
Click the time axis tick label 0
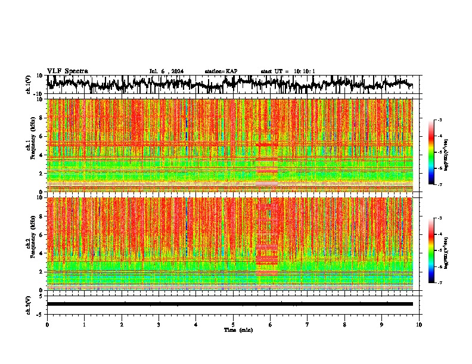tap(47, 325)
